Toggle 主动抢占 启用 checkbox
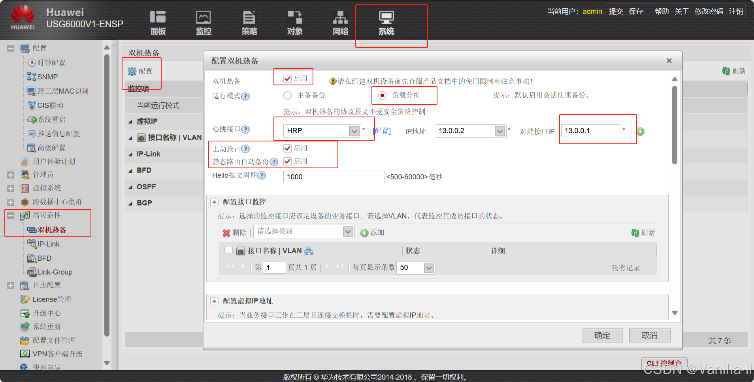This screenshot has width=754, height=382. point(287,148)
